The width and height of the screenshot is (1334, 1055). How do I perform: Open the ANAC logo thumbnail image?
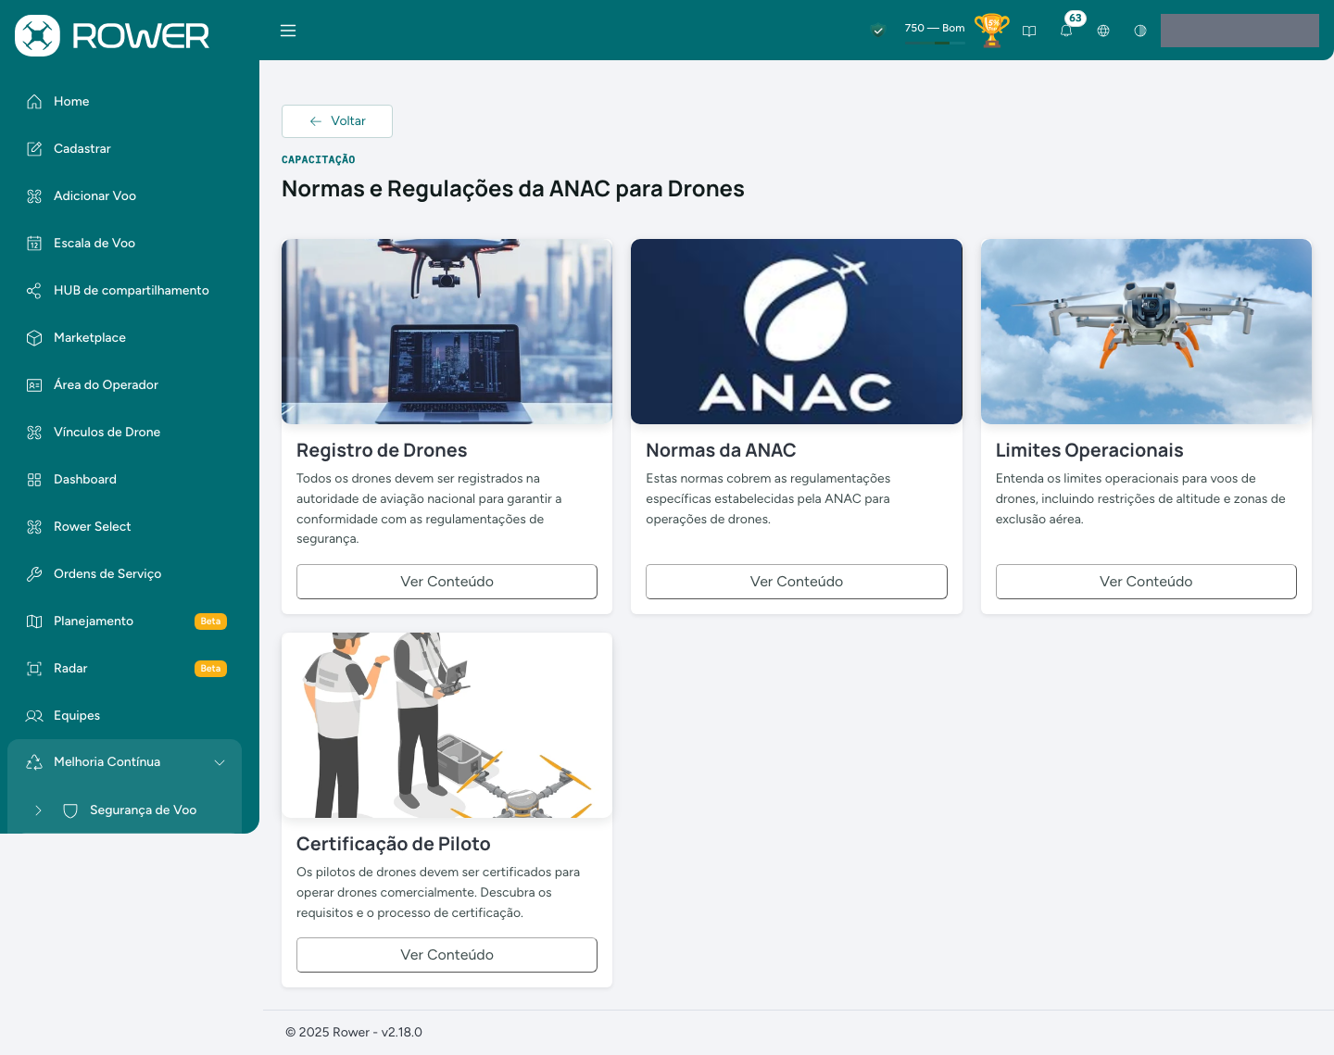[x=797, y=332]
